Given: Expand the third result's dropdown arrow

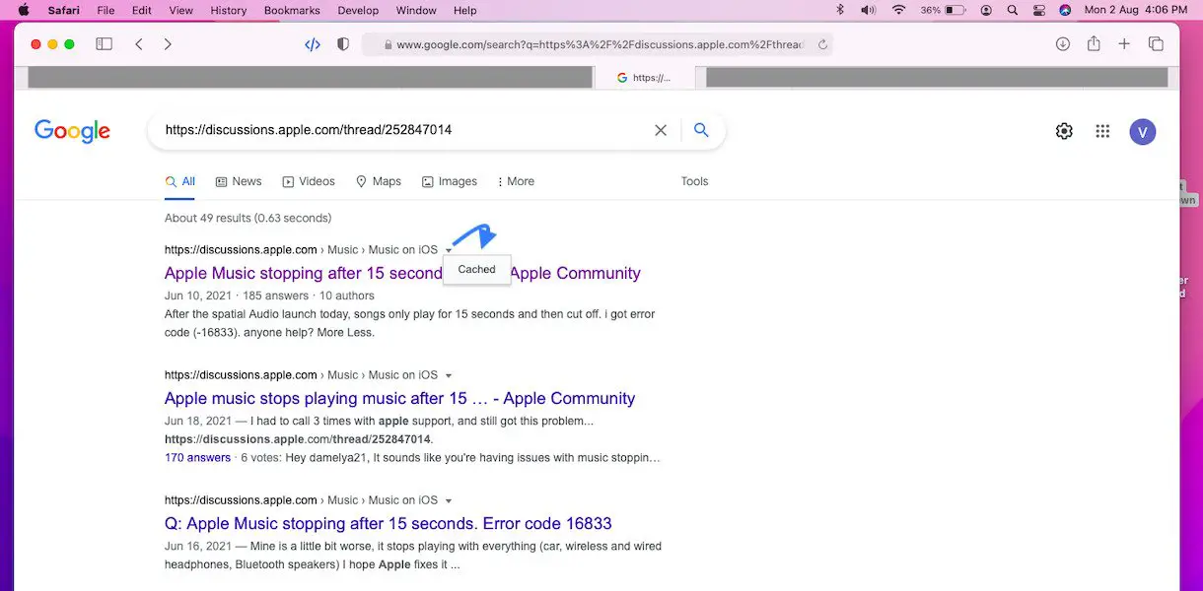Looking at the screenshot, I should [449, 500].
